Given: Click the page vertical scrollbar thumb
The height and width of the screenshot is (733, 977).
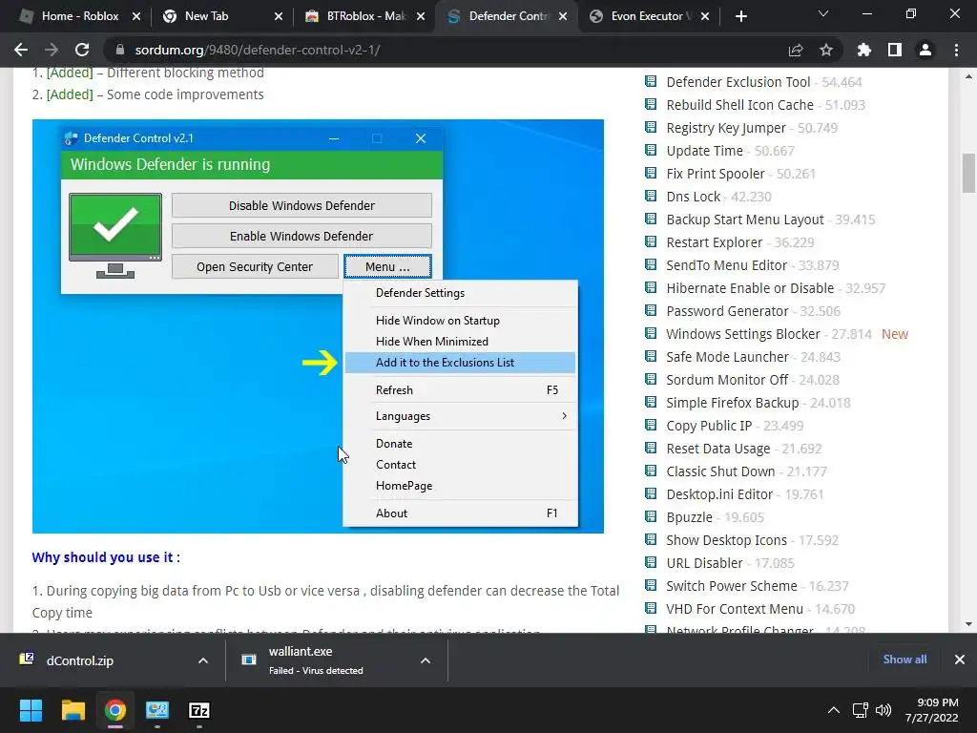Looking at the screenshot, I should tap(968, 174).
